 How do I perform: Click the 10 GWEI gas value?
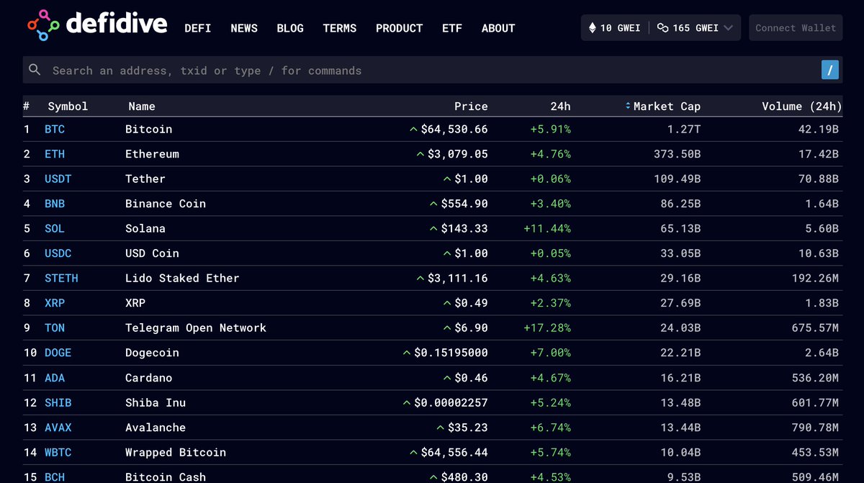(621, 28)
